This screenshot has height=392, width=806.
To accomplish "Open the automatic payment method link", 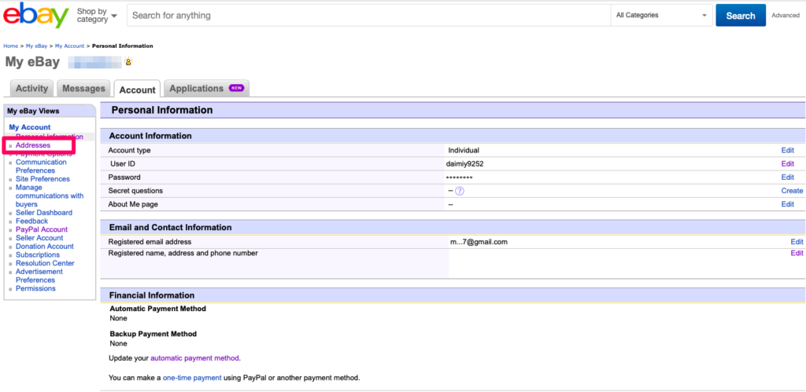I will [x=195, y=357].
